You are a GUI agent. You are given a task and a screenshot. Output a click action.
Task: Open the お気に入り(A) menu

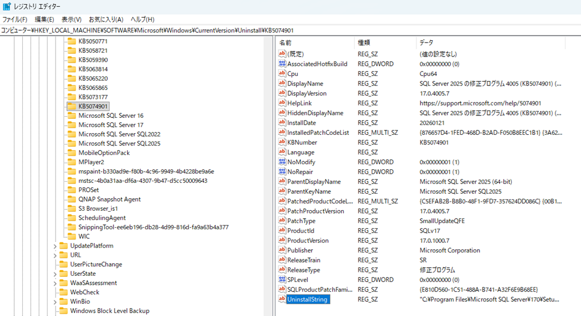106,19
